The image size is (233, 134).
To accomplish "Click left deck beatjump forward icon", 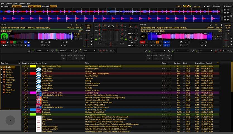I will click(x=65, y=45).
